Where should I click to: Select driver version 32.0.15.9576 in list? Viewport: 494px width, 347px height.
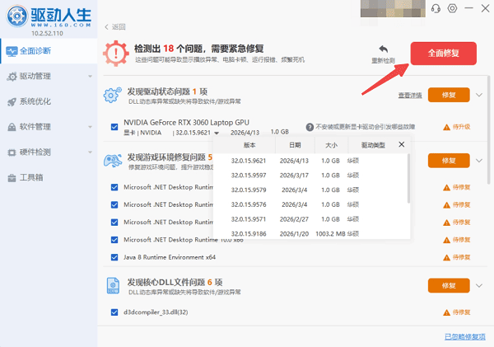coord(311,204)
